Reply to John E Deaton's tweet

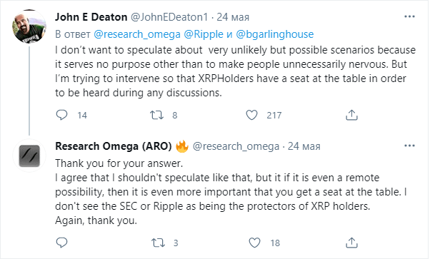(61, 115)
